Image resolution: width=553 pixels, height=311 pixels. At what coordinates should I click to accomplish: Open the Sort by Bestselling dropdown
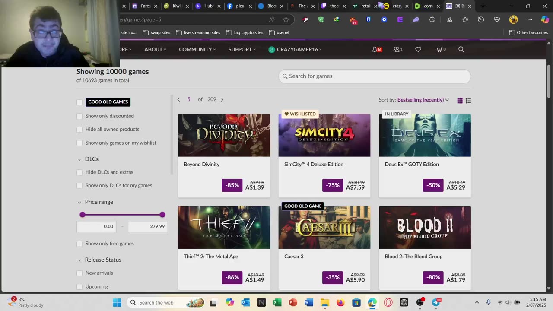(423, 100)
